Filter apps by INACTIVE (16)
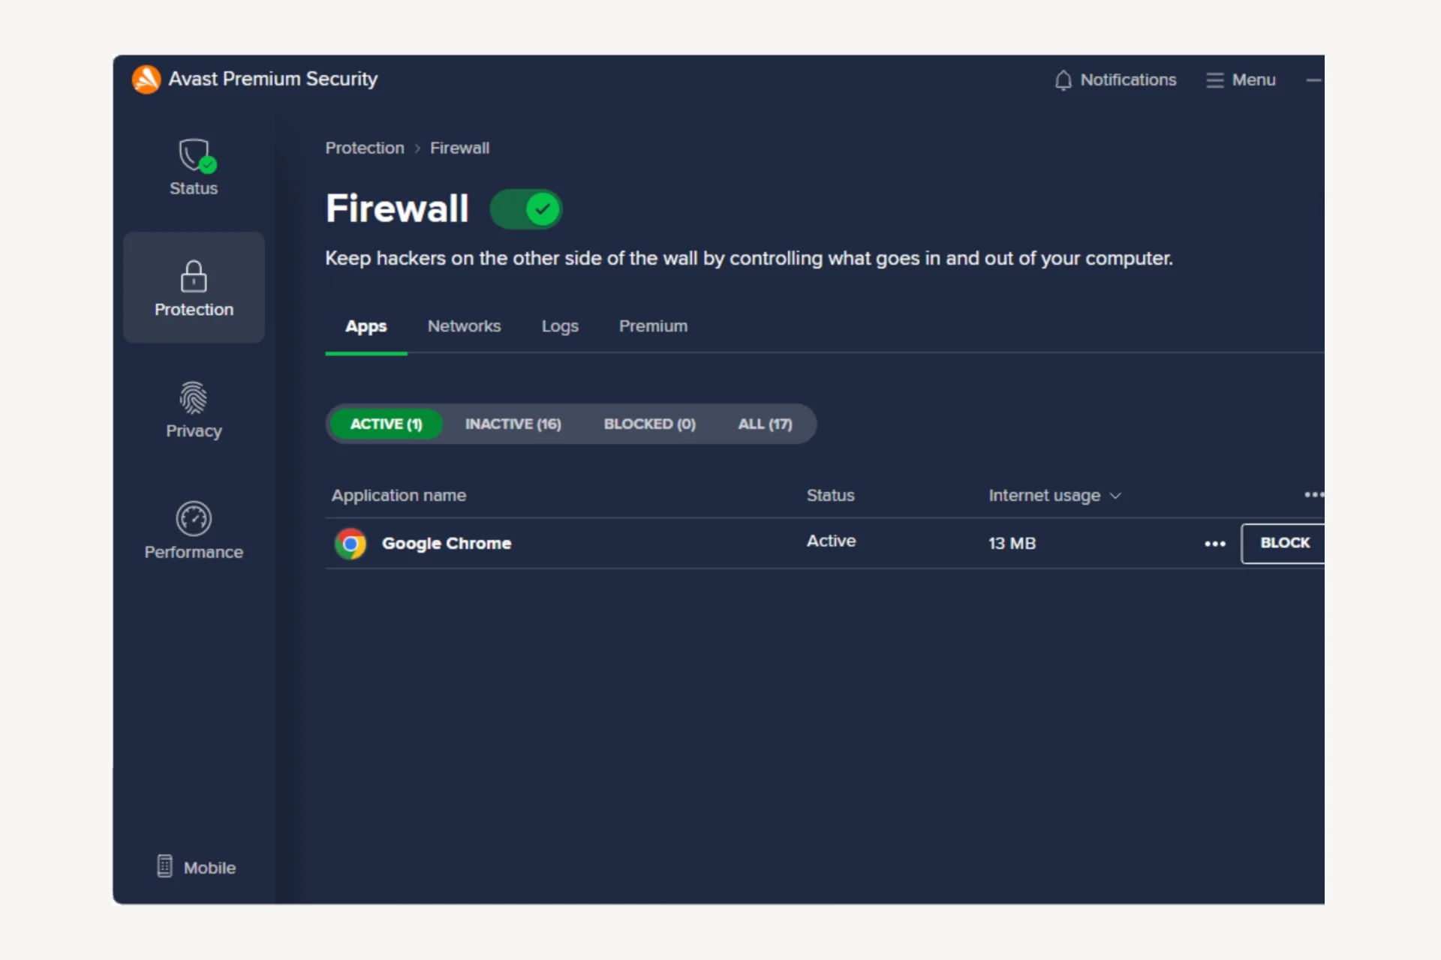1441x960 pixels. tap(513, 424)
